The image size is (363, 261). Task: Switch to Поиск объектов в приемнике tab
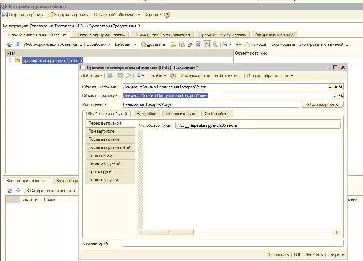pos(162,34)
